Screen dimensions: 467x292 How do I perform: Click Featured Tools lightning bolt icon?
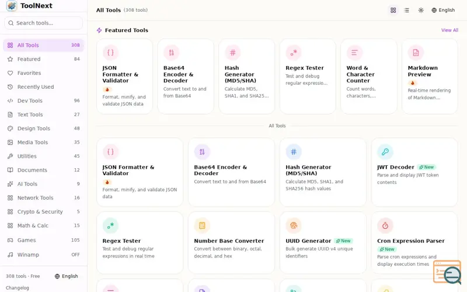click(x=99, y=30)
